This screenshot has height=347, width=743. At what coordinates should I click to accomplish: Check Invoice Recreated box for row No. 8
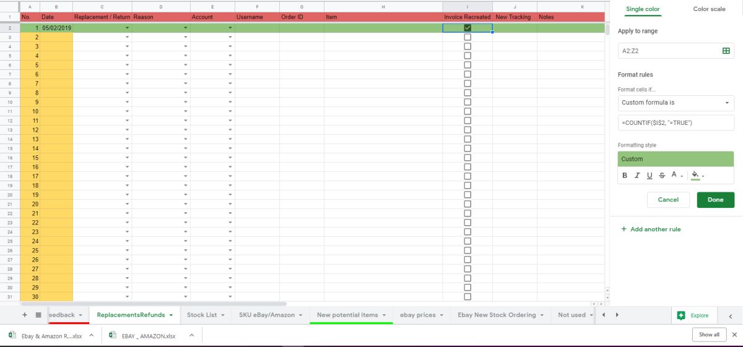(x=467, y=93)
